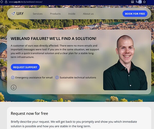Viewport: 154px width, 129px height.
Task: Click the Request now for free heading
Action: tap(29, 114)
